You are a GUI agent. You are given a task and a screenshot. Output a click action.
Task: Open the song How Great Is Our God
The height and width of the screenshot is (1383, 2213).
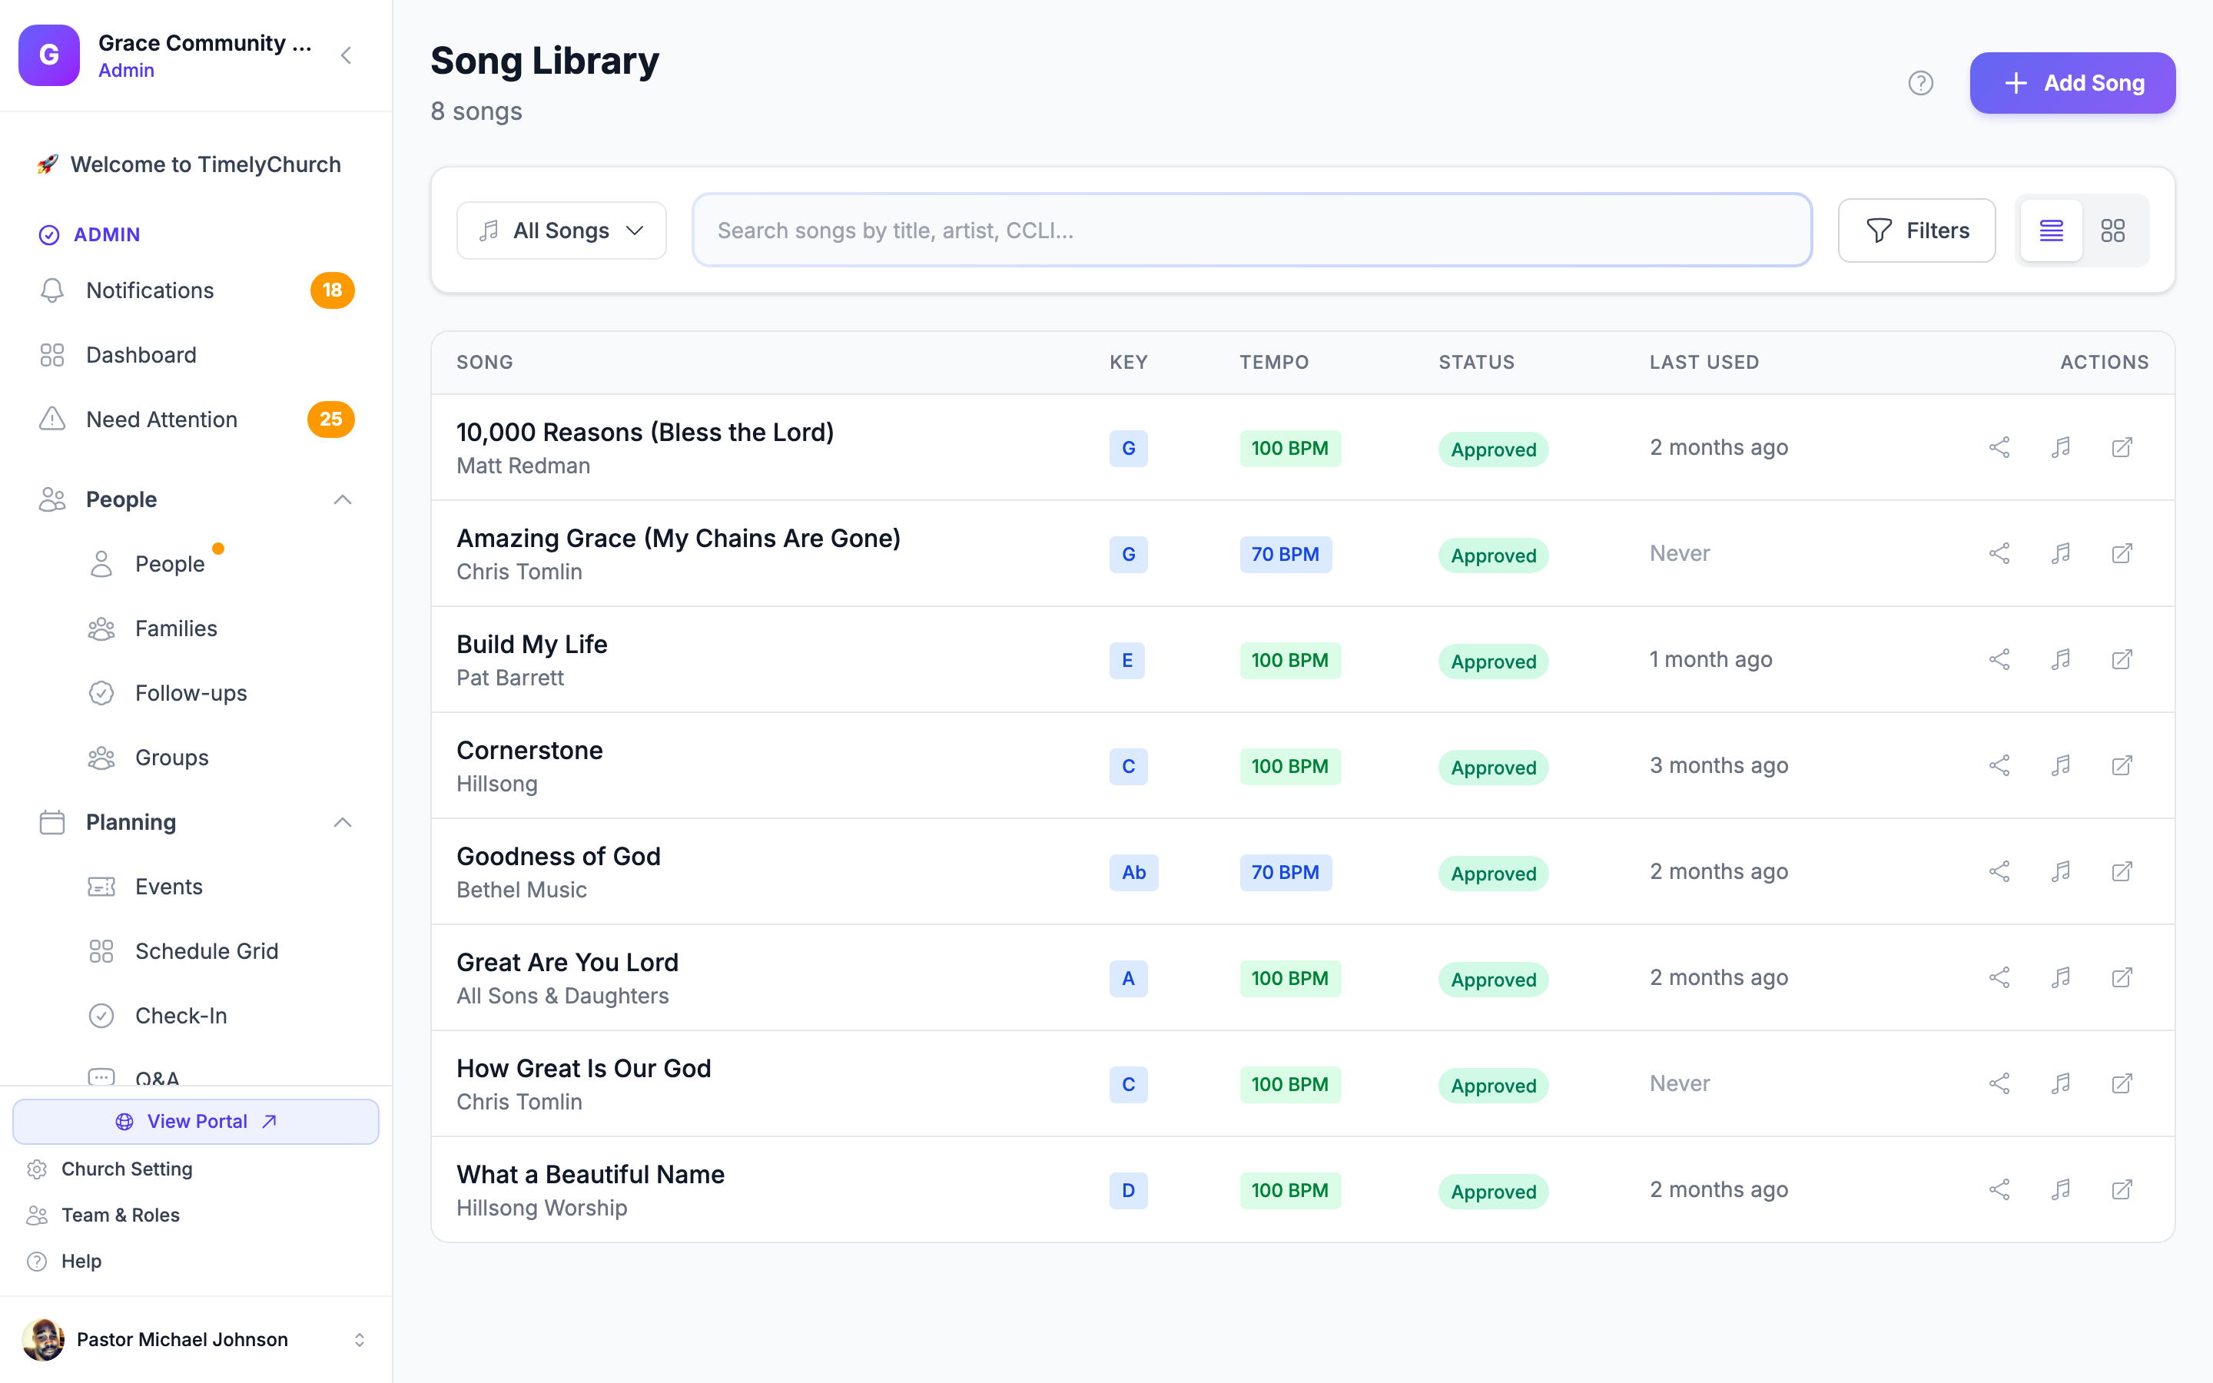(x=583, y=1068)
